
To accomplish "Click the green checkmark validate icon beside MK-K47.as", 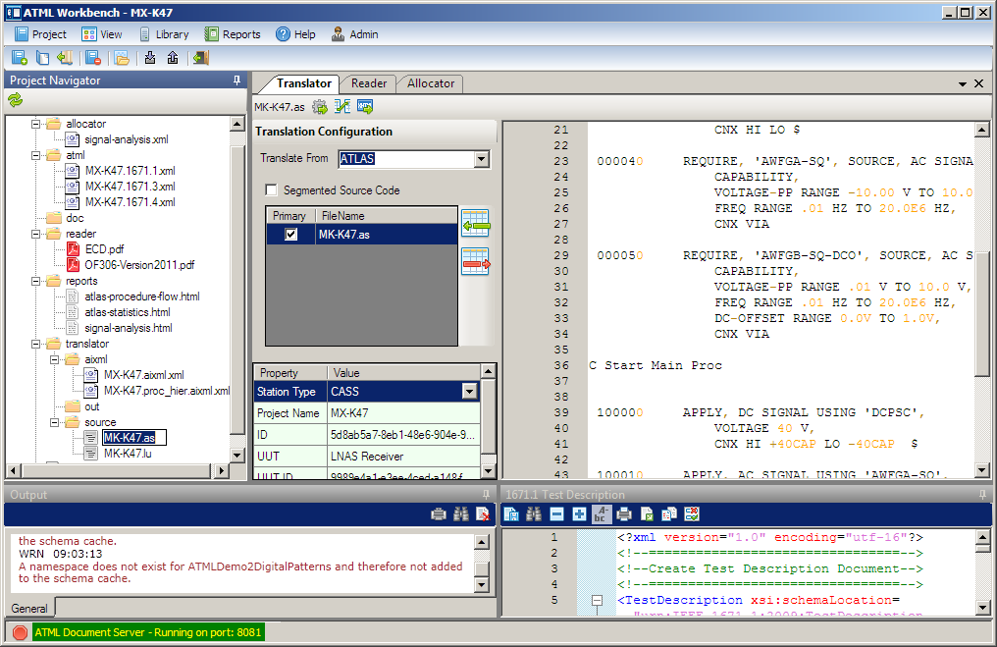I will coord(342,107).
